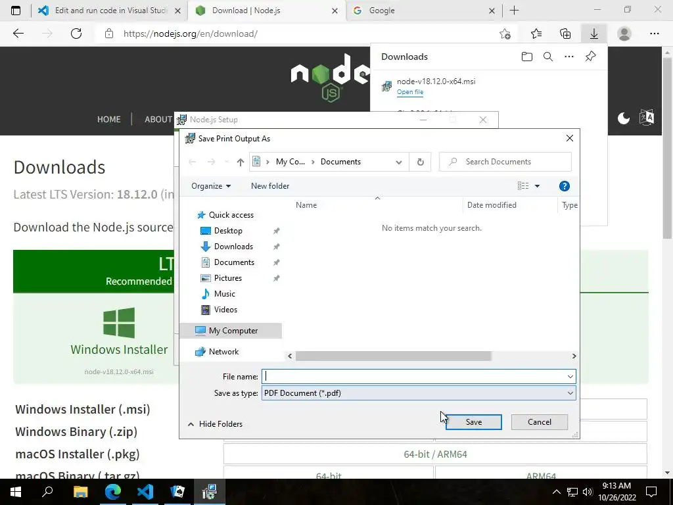Refresh the Documents folder listing
This screenshot has height=505, width=673.
(x=420, y=162)
